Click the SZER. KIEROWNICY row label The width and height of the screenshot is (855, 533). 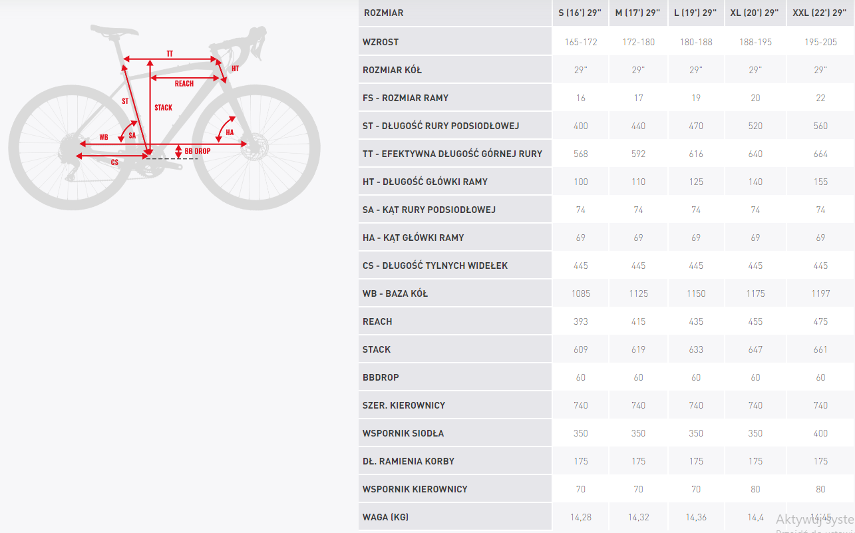[x=404, y=405]
